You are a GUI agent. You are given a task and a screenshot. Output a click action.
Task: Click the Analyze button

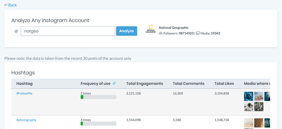126,31
